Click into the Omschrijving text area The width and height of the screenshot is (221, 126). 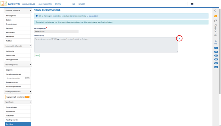[106, 45]
